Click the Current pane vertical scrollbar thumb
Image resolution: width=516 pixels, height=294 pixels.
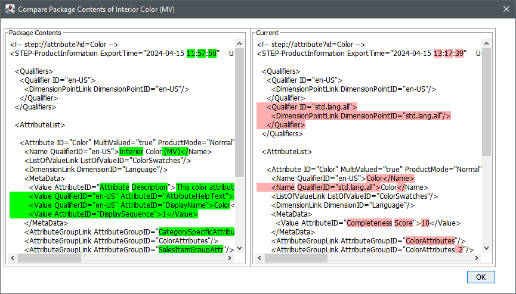[x=487, y=101]
